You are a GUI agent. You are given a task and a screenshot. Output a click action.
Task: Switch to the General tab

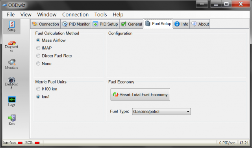(x=132, y=24)
